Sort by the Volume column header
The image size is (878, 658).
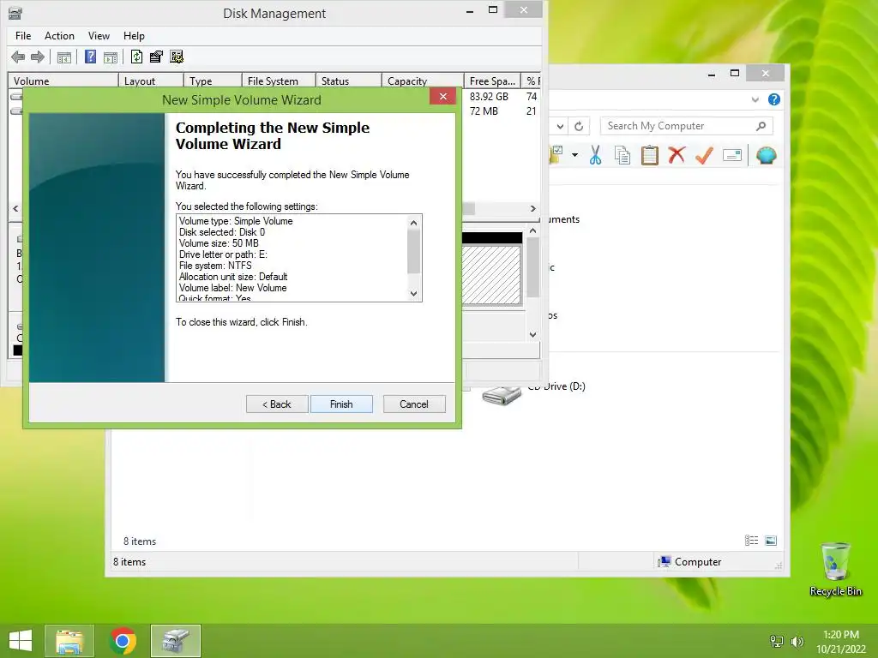[x=63, y=81]
